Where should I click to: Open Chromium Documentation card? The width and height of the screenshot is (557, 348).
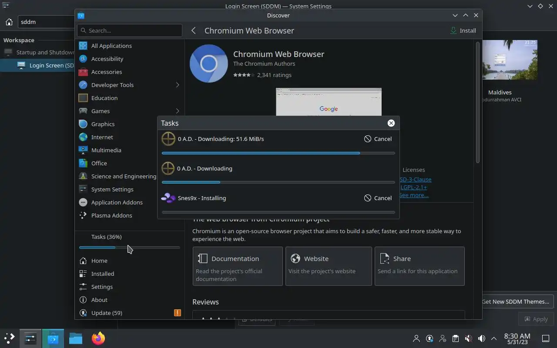tap(238, 266)
